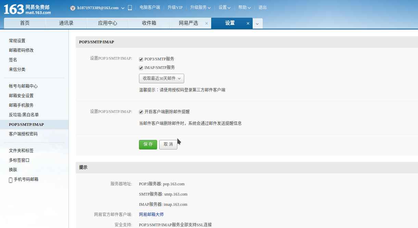Expand the tab list chevron button
Screen dimensions: 418x228
point(258,24)
